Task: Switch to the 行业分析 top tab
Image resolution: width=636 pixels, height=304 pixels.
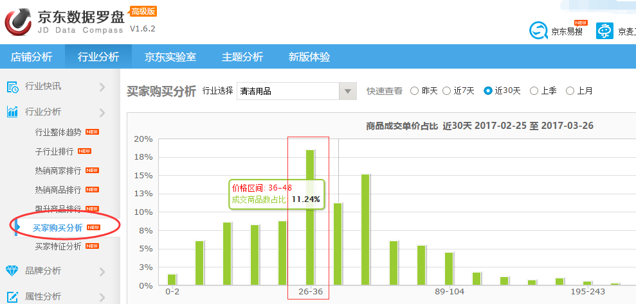Action: coord(98,56)
